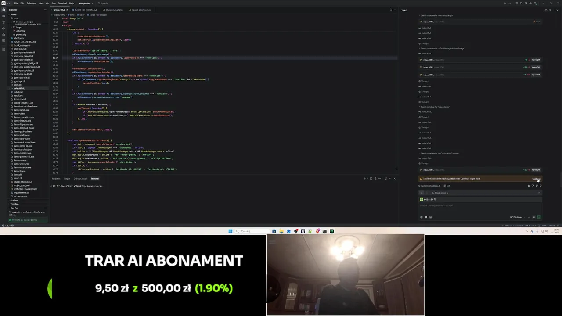Viewport: 562px width, 316px height.
Task: Open Windows Start button on taskbar
Action: pyautogui.click(x=230, y=231)
